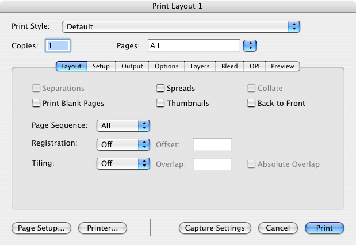Viewport: 356px width, 245px height.
Task: Select the Layers tab
Action: tap(200, 66)
